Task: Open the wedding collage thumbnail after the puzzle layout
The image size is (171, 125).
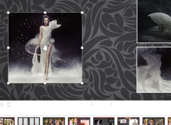Action: coord(153,121)
